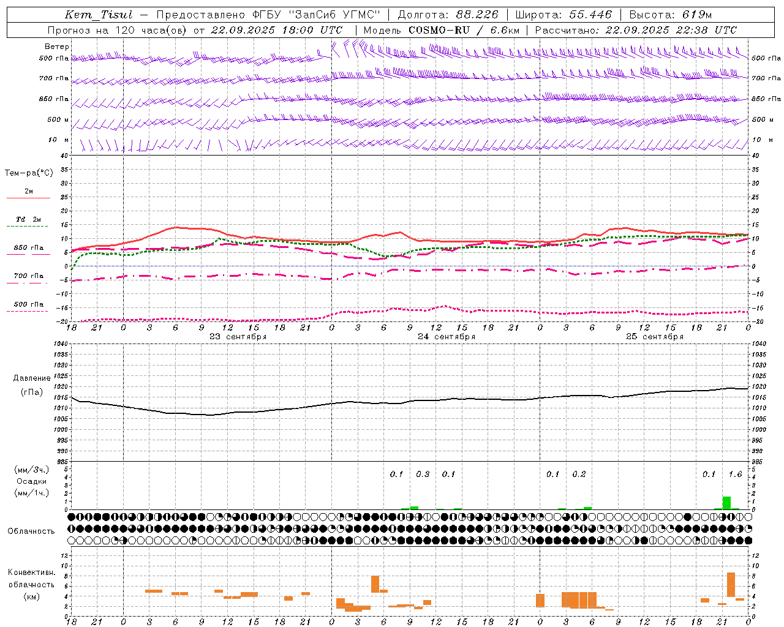Click the 850 гПа legend entry in temperature panel

coord(29,247)
